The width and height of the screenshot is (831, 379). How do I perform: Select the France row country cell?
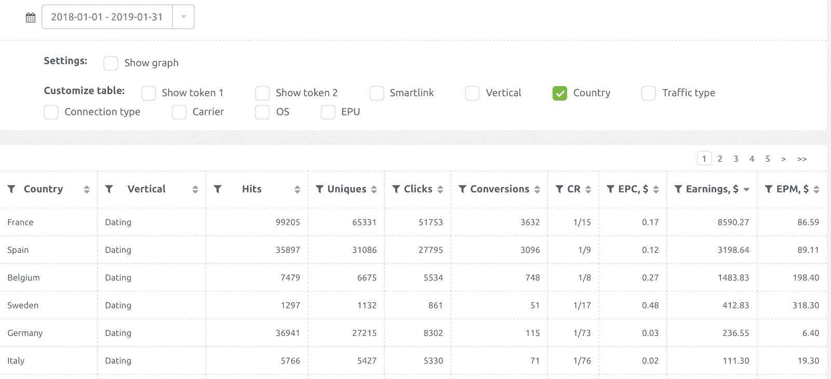click(49, 222)
